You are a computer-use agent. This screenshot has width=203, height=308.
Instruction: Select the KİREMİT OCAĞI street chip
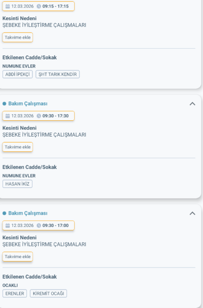(x=48, y=293)
